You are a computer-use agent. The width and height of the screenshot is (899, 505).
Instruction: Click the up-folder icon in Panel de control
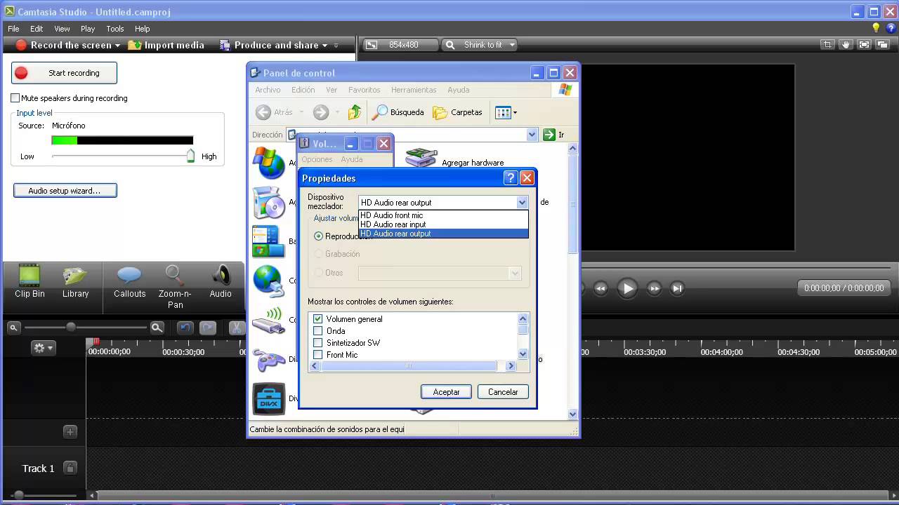coord(355,112)
